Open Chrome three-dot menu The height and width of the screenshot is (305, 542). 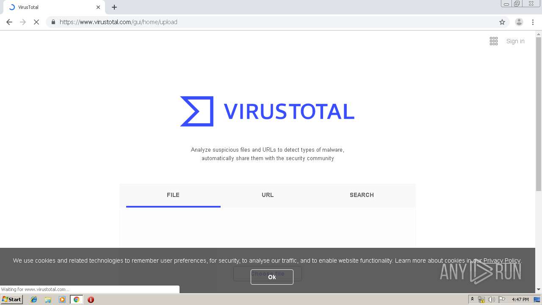[x=533, y=22]
